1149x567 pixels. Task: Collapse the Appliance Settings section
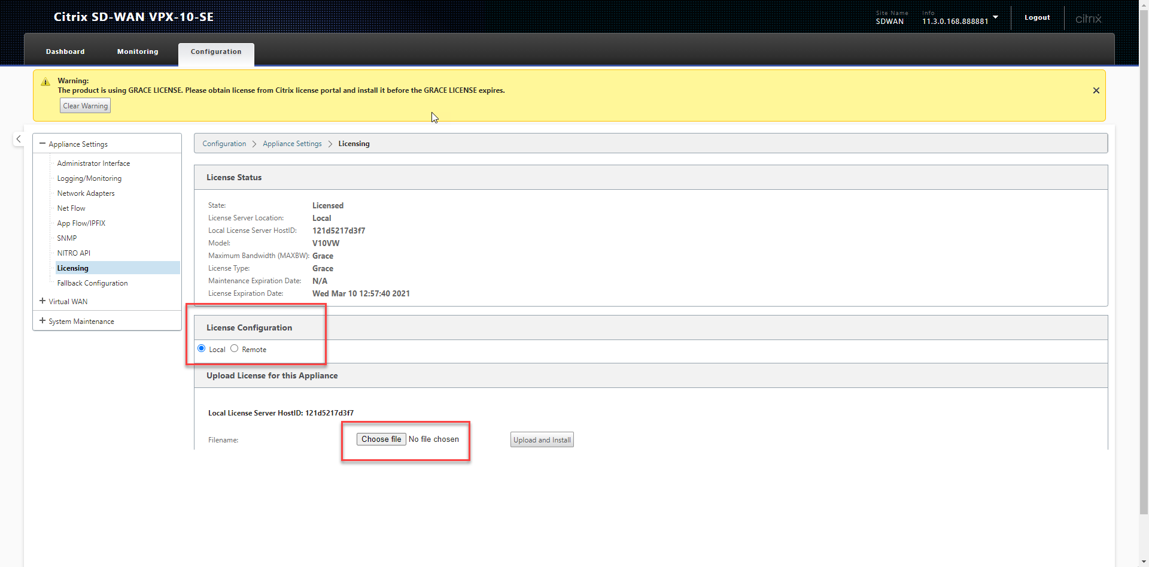click(42, 144)
